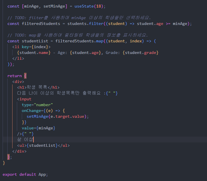This screenshot has width=207, height=181.
Task: Click the self-closing /> of the input
Action: (x=19, y=134)
